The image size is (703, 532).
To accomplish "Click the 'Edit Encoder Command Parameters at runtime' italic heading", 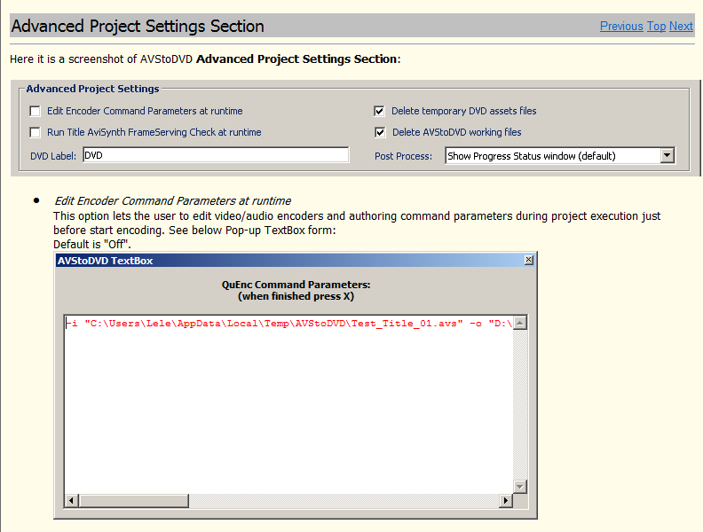I will pyautogui.click(x=172, y=200).
